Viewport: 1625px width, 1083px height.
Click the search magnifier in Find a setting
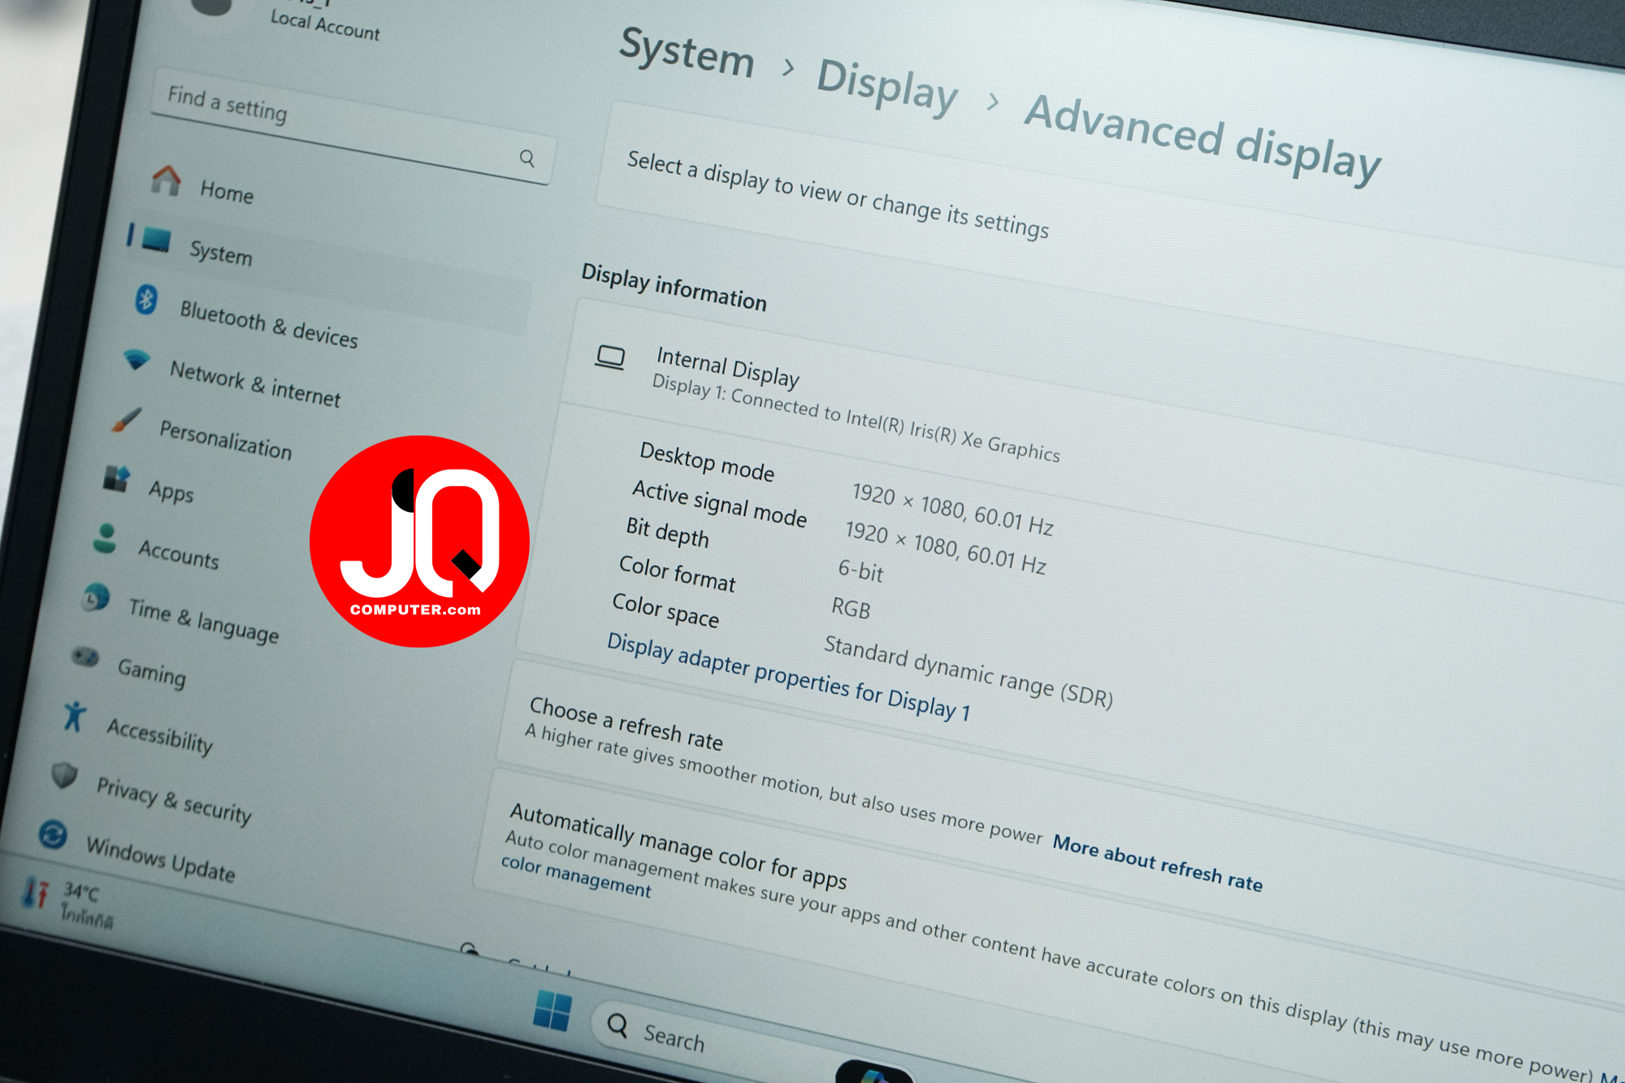point(527,158)
